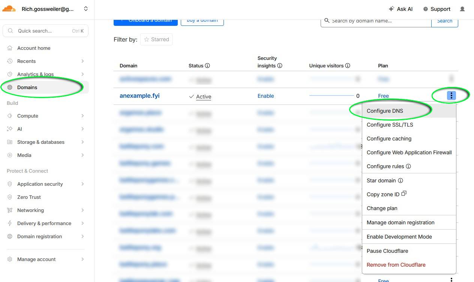Image resolution: width=474 pixels, height=282 pixels.
Task: Choose Remove from Cloudflare menu item
Action: 396,265
